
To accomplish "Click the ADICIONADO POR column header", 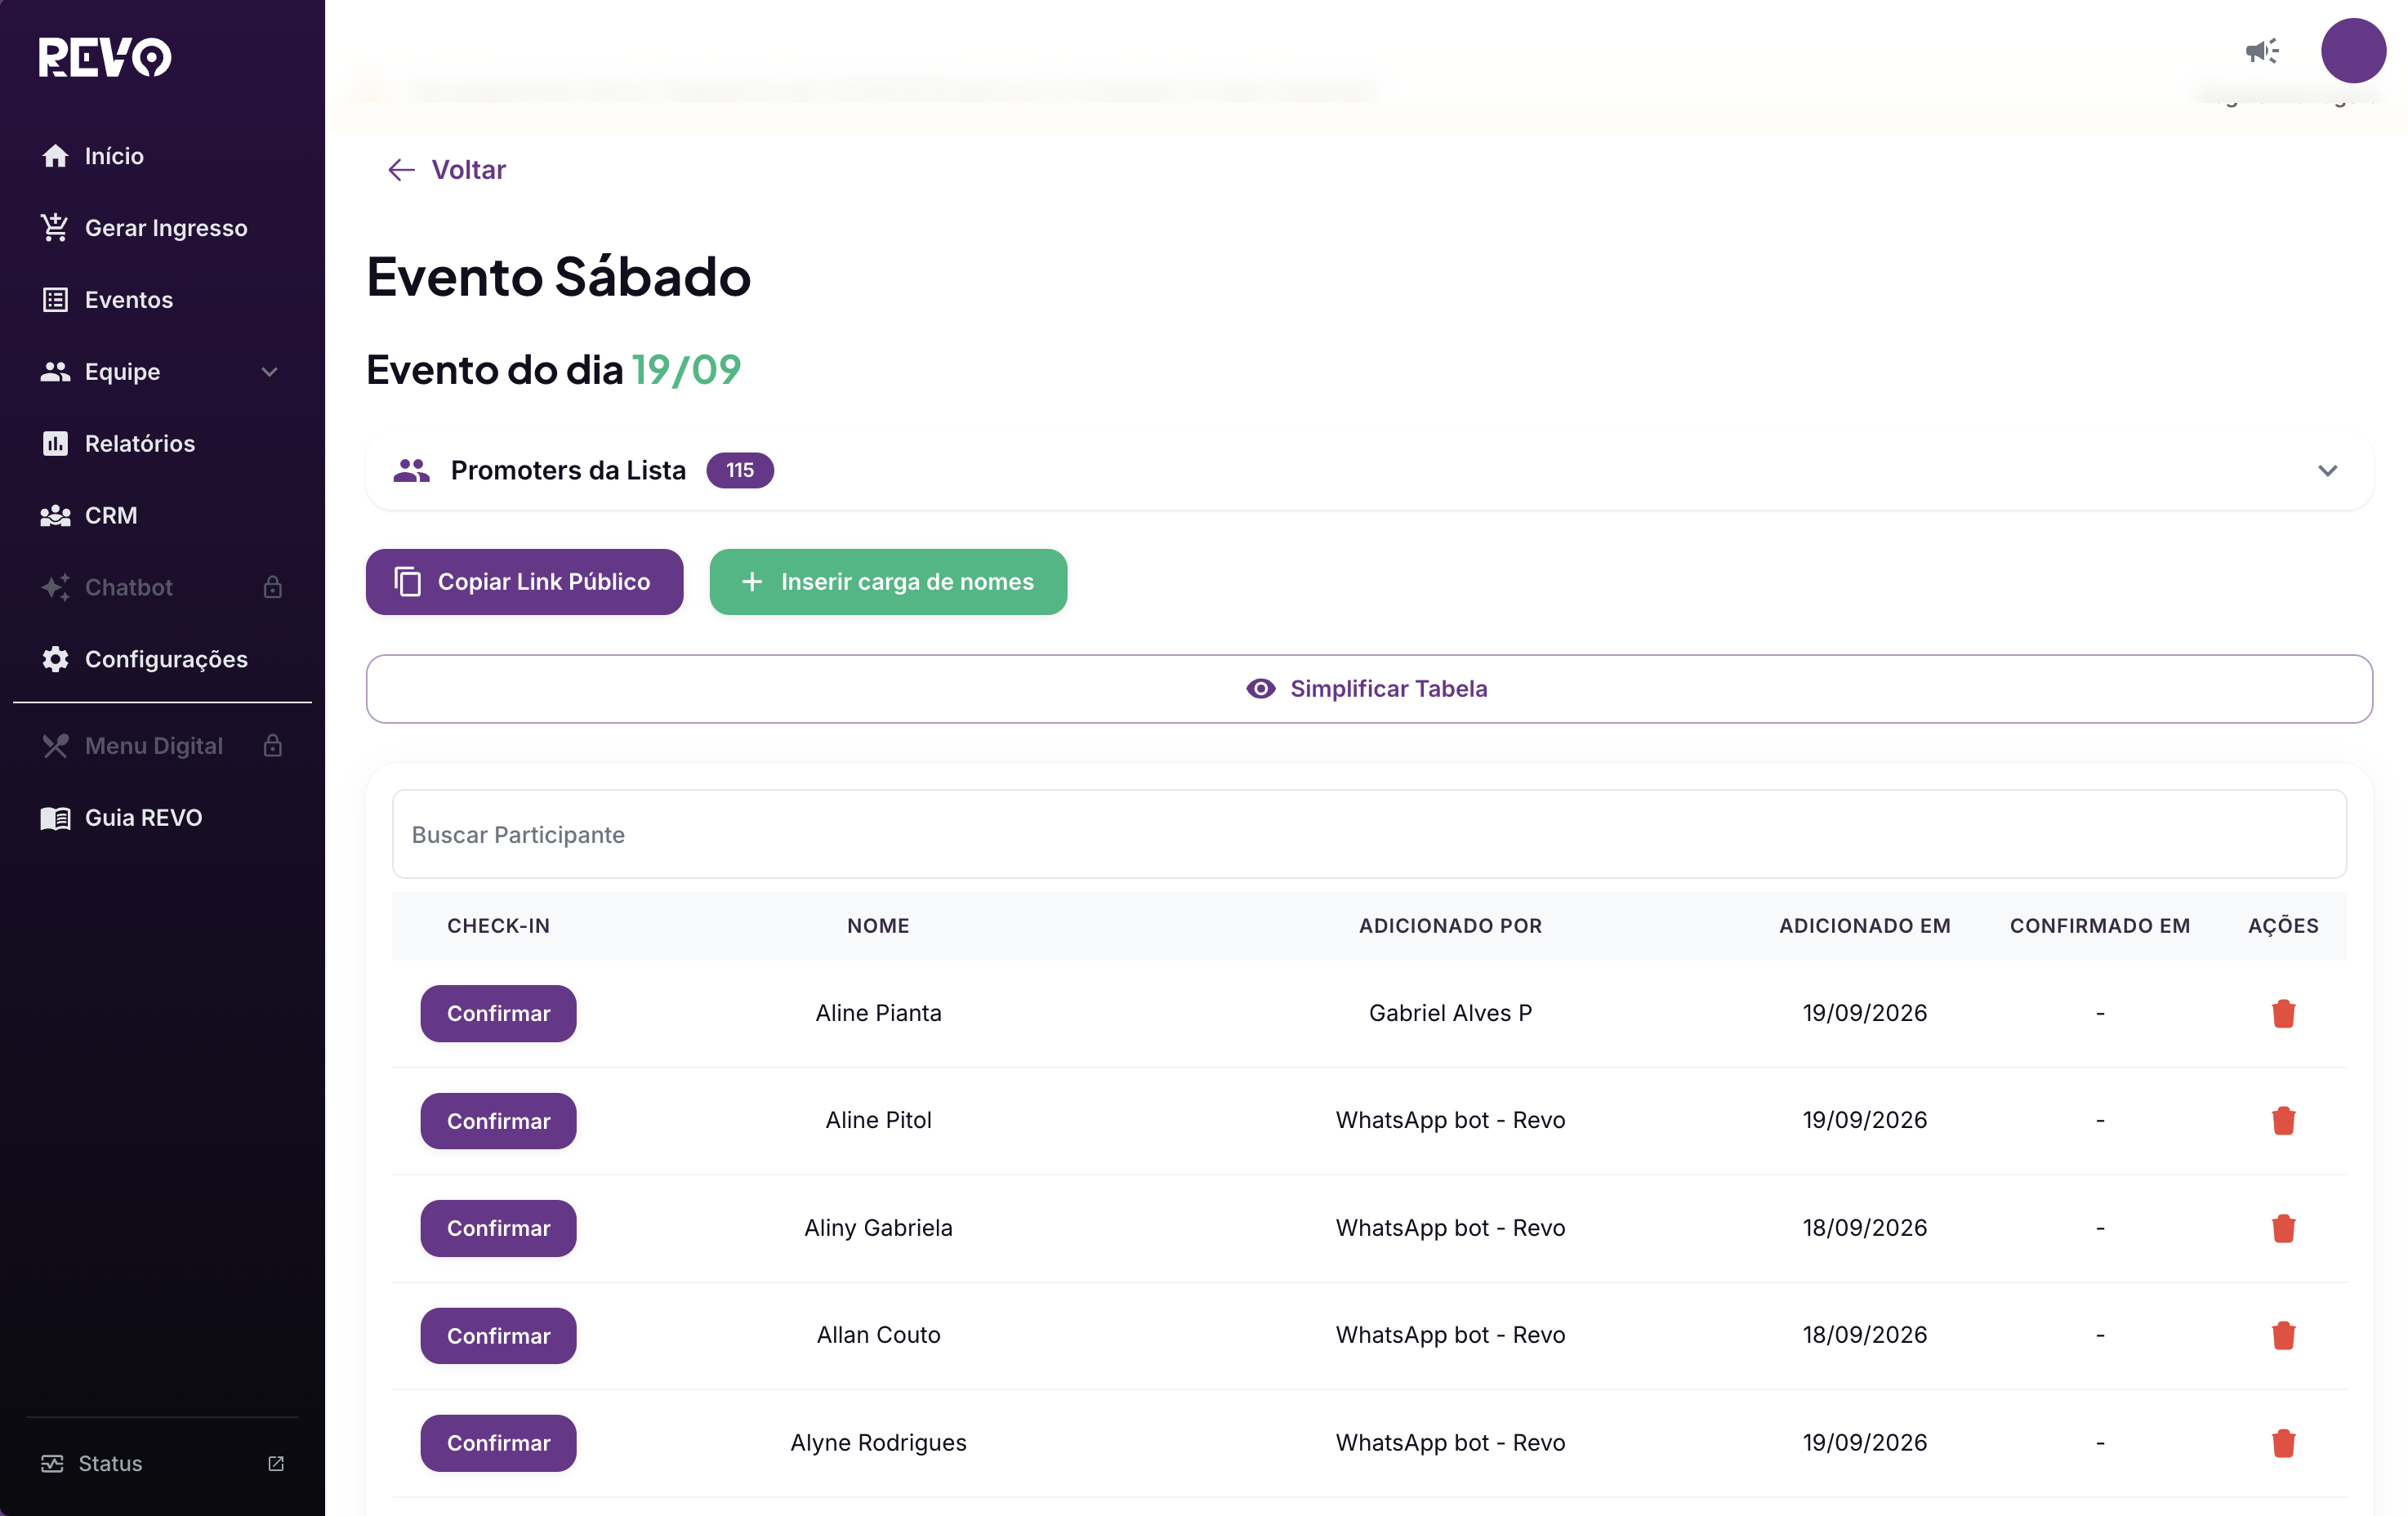I will (1450, 926).
